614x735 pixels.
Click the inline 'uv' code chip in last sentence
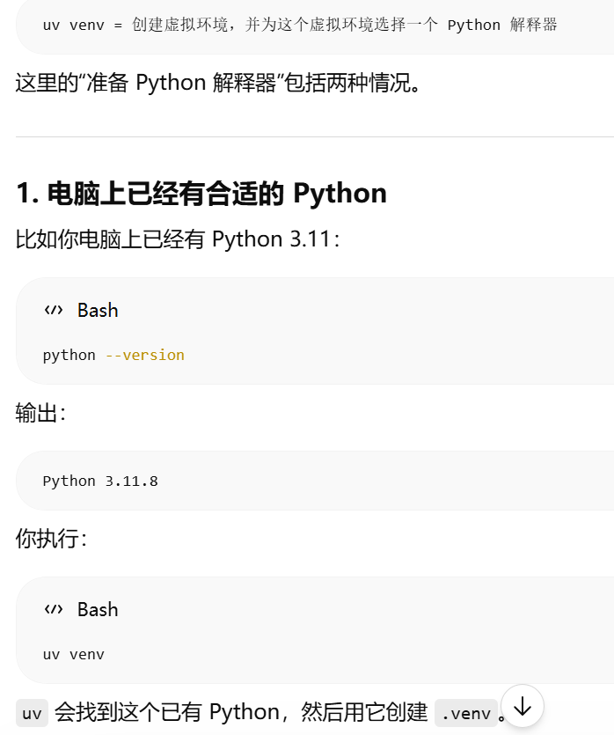tap(32, 713)
